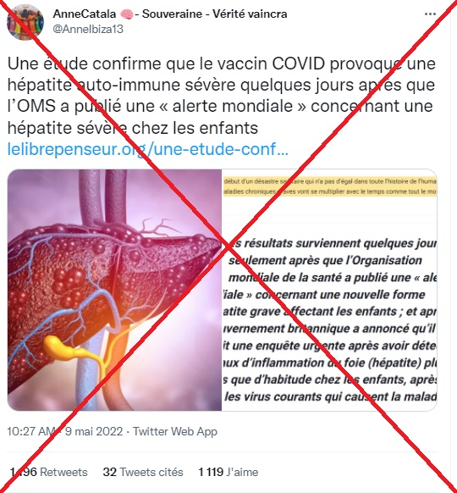
Task: Click the tweet body text
Action: click(x=222, y=96)
